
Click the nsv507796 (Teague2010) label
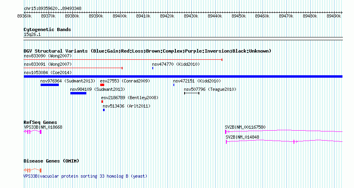(210, 89)
